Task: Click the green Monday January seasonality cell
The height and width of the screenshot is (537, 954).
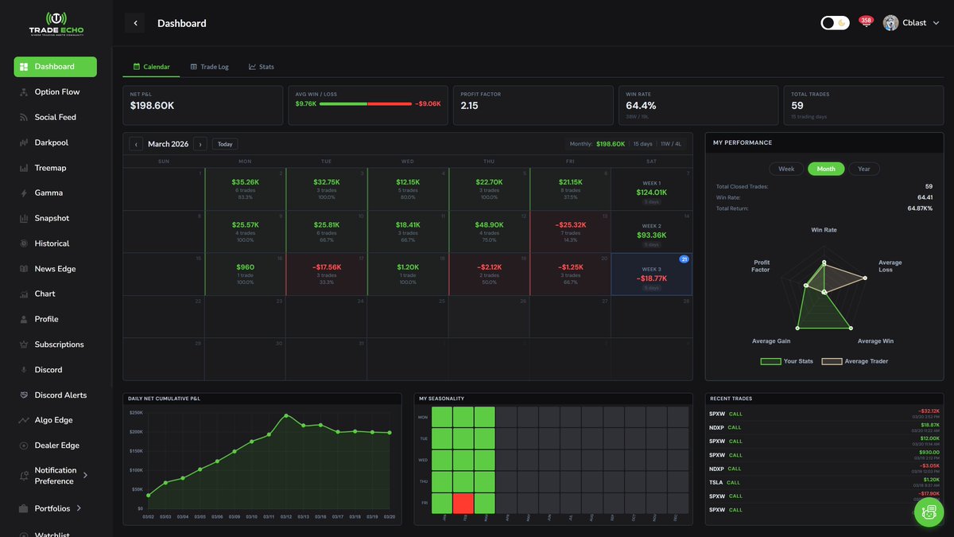Action: pos(442,417)
